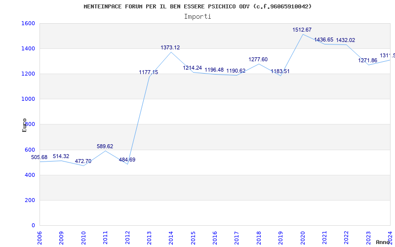Screen dimensions: 395x247
Task: Select x-axis year label 2021
Action: coord(324,238)
